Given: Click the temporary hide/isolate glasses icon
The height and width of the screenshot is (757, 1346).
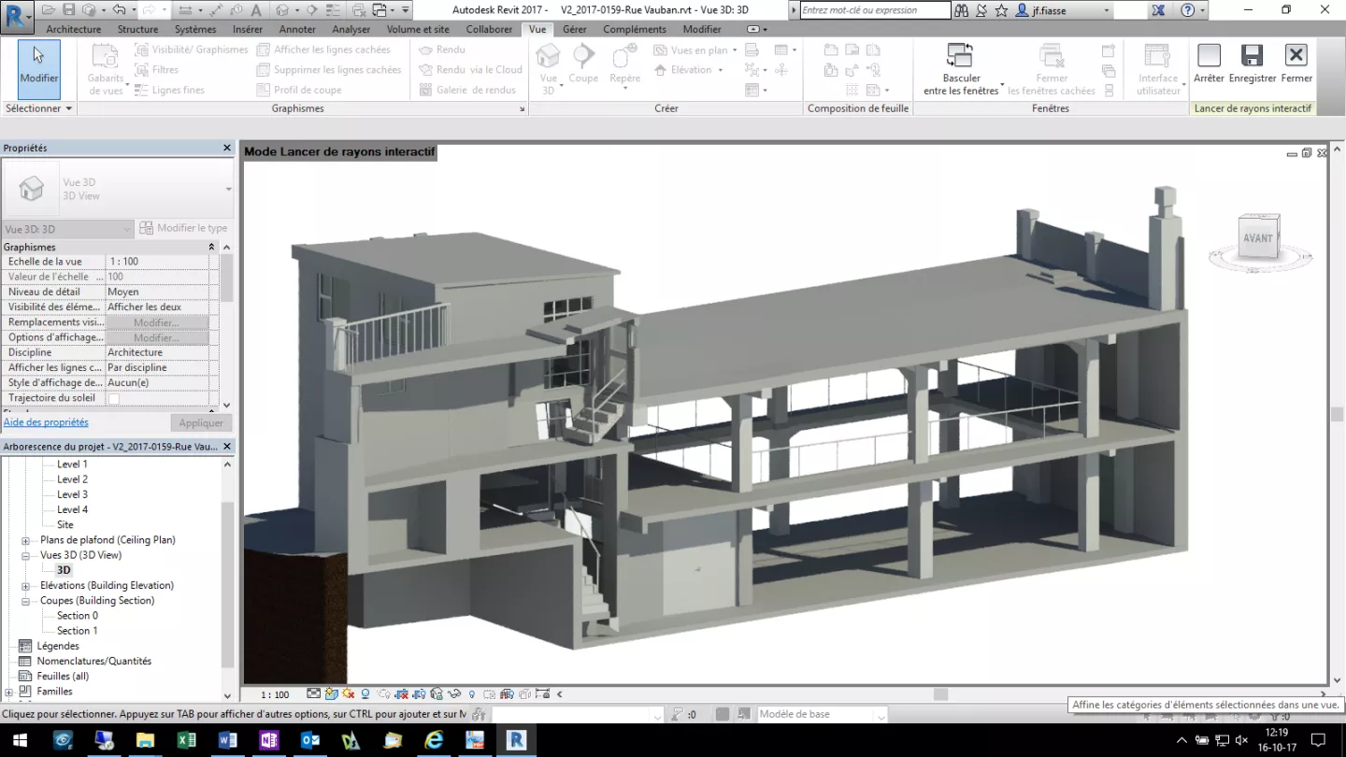Looking at the screenshot, I should coord(454,693).
